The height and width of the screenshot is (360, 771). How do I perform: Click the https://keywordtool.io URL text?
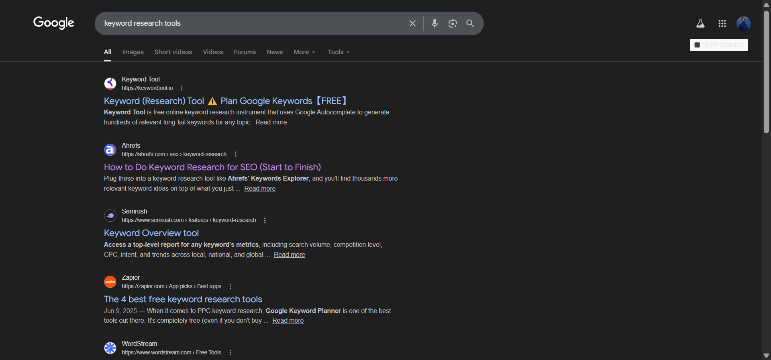click(147, 88)
